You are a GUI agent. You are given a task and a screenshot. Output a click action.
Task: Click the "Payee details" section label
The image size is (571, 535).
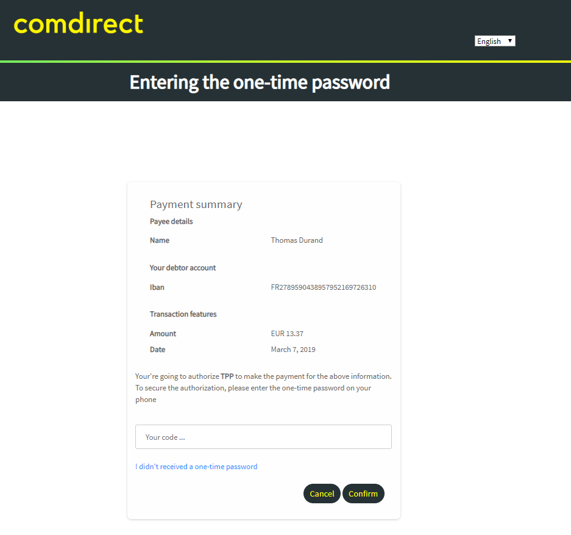(171, 221)
